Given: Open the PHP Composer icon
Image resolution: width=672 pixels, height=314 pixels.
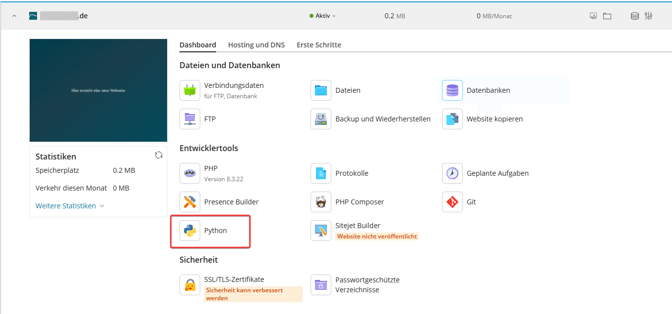Looking at the screenshot, I should [x=321, y=202].
